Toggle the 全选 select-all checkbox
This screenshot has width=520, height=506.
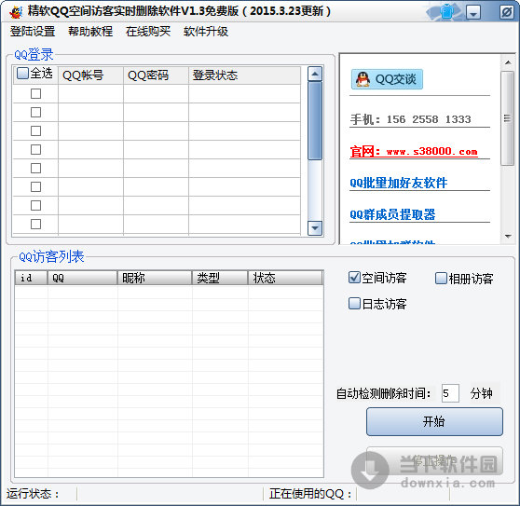point(22,74)
